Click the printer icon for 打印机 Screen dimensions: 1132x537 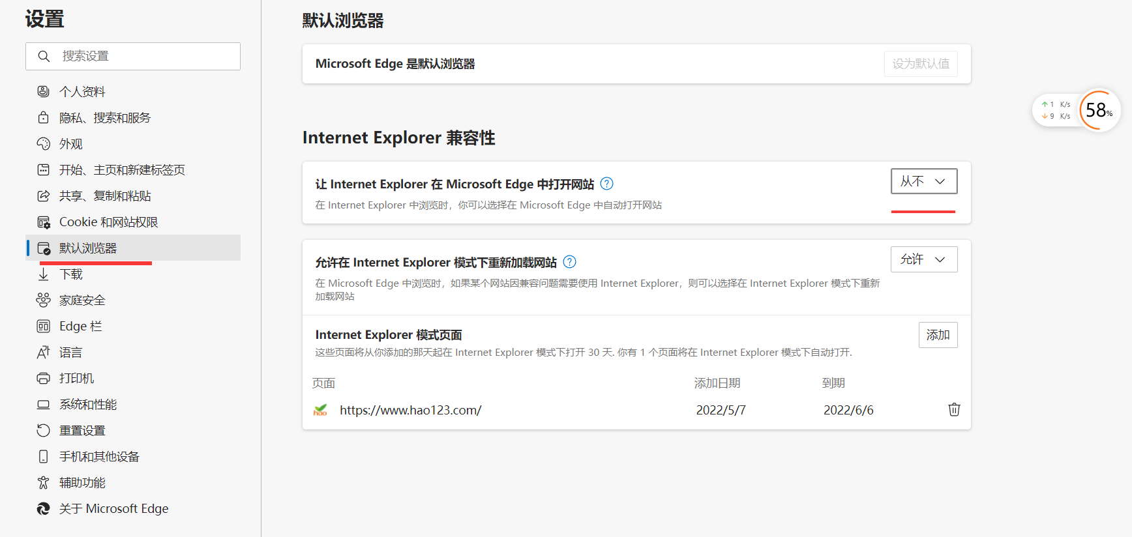coord(43,378)
